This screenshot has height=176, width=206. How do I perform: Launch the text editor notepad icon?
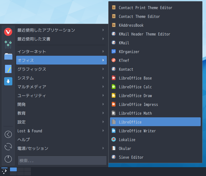[8, 69]
